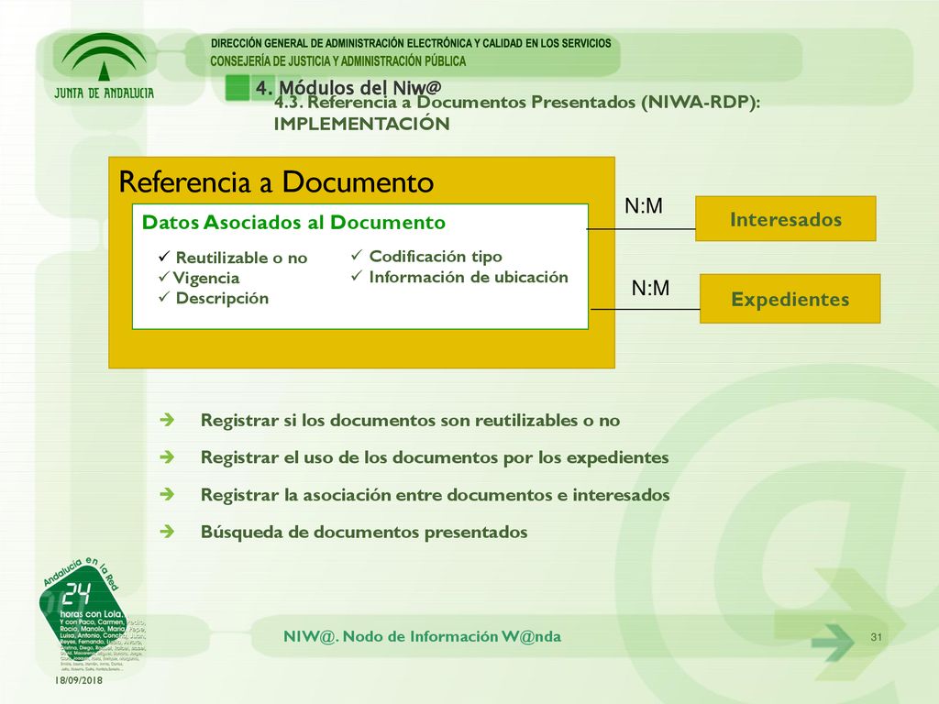
Task: Click the N:M label above the Expedientes line
Action: [650, 288]
